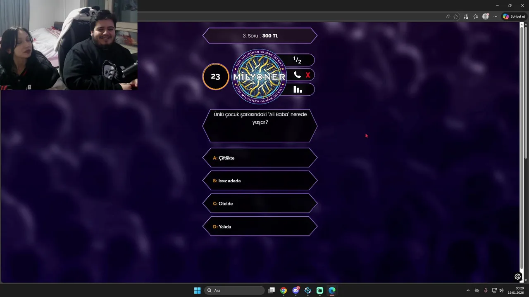This screenshot has width=529, height=297.
Task: Open Task View in the taskbar
Action: (x=272, y=290)
